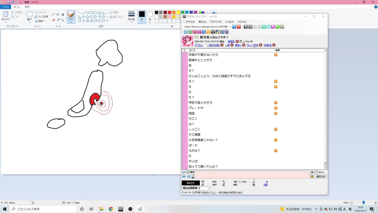Switch to the 表示 tab in Paint
Screen dimensions: 378x213
[27, 7]
